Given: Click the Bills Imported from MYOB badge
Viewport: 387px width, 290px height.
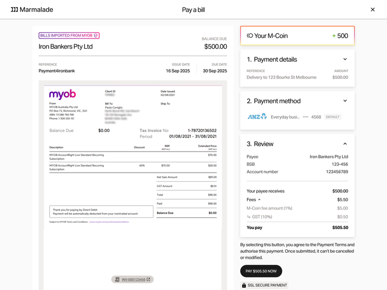Looking at the screenshot, I should coord(69,36).
